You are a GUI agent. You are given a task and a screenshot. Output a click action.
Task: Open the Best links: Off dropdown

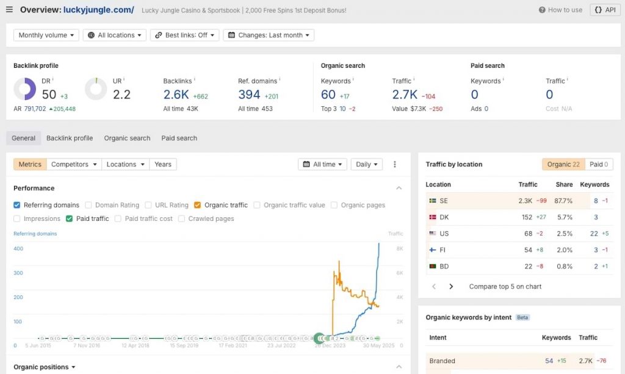[x=184, y=35]
